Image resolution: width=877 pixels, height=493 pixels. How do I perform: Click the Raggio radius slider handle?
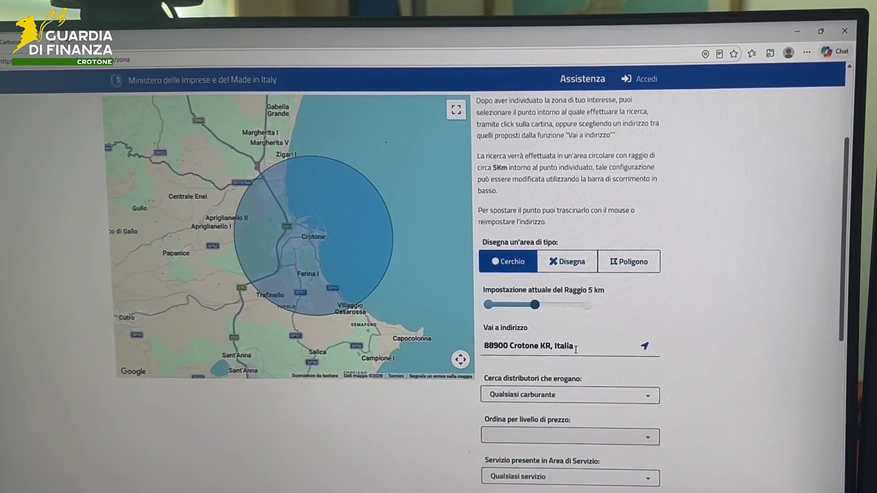click(535, 305)
